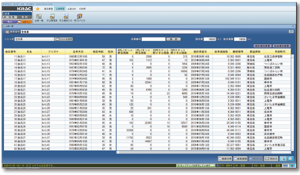Click the CSV出力 button
The height and width of the screenshot is (175, 300).
pos(271,159)
